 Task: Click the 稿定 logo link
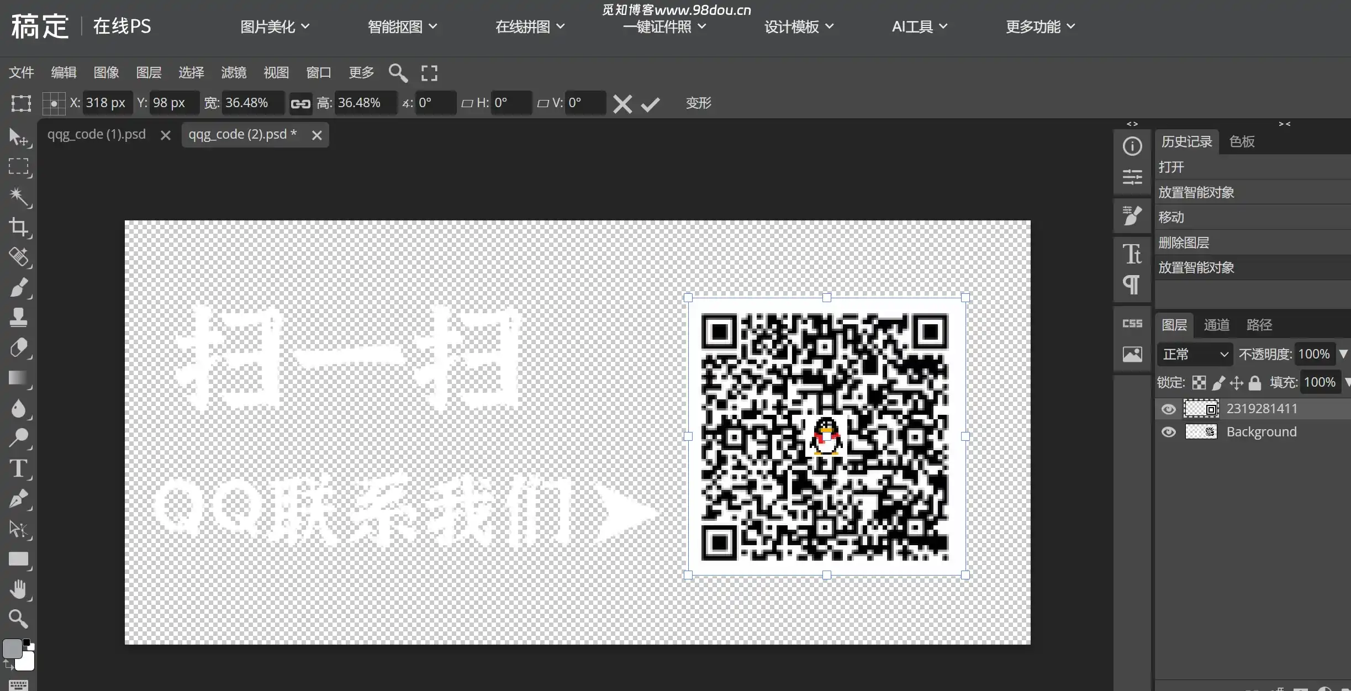click(x=40, y=27)
